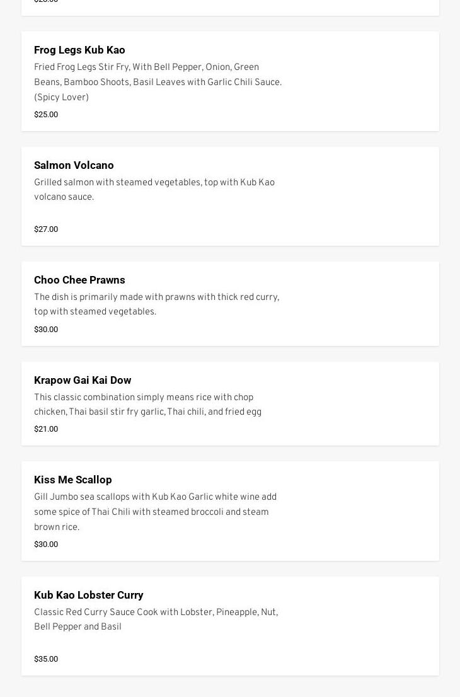Click the $35.00 Lobster Curry price

click(x=46, y=659)
